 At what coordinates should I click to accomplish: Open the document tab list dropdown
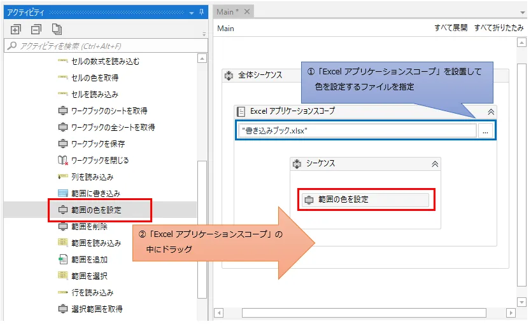[522, 13]
